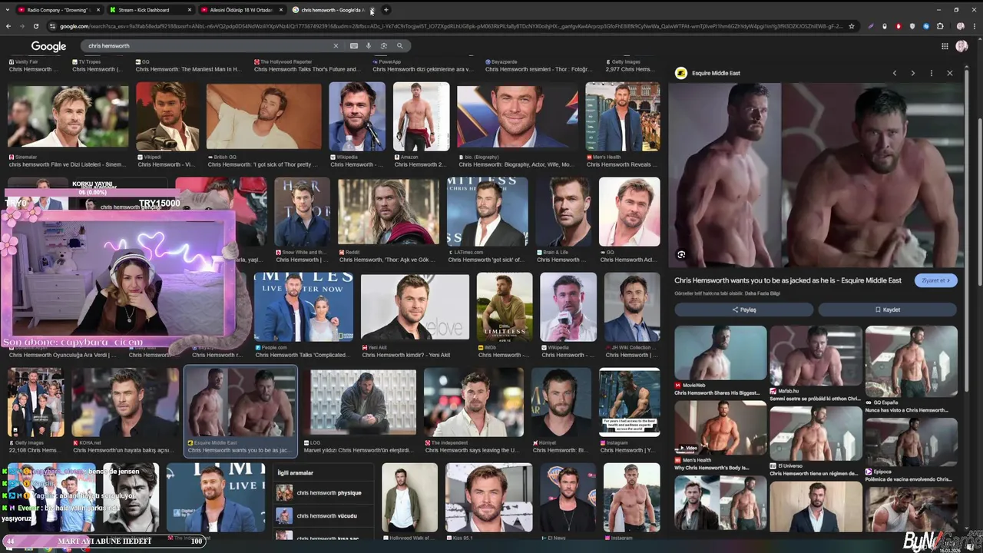The width and height of the screenshot is (983, 553).
Task: Open the Esquire article title link
Action: [788, 280]
